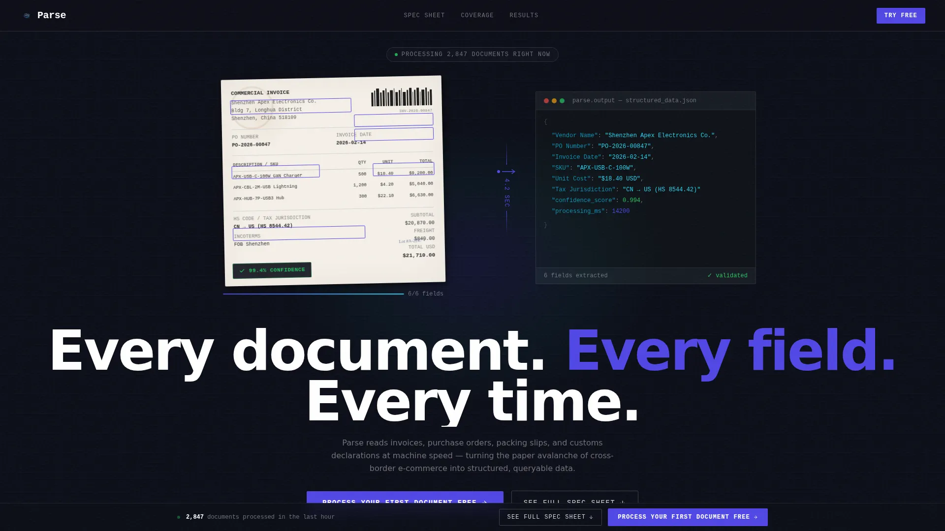The image size is (945, 531).
Task: Click the FOB Shenzhen incoterms text
Action: [252, 244]
